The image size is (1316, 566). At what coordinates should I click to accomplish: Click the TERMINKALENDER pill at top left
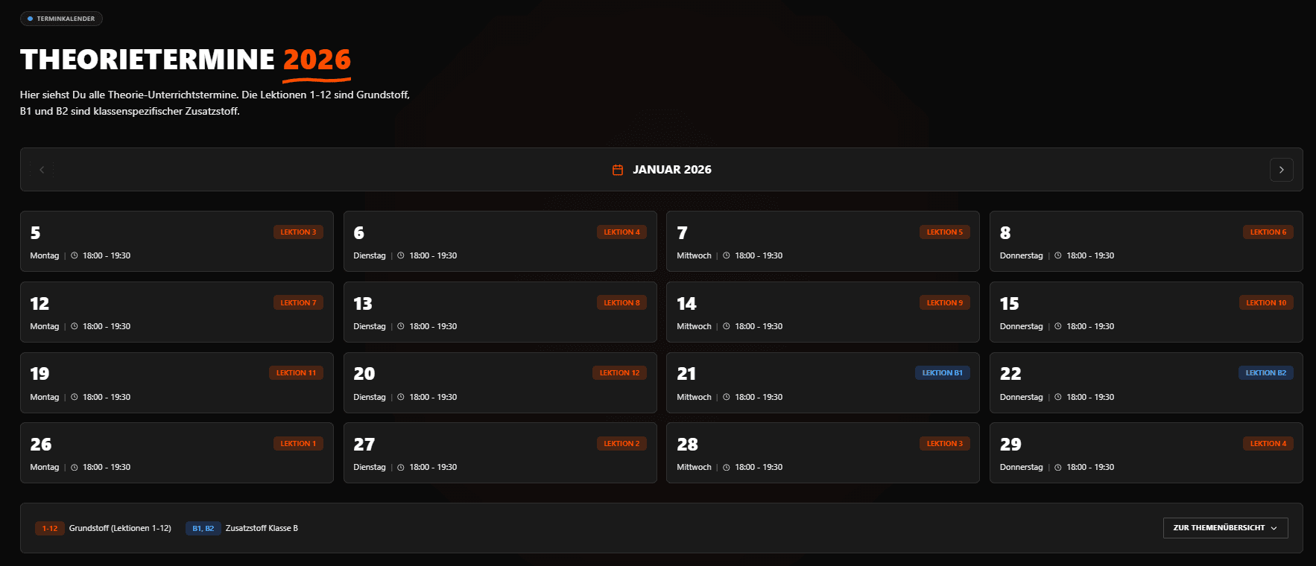(x=61, y=18)
